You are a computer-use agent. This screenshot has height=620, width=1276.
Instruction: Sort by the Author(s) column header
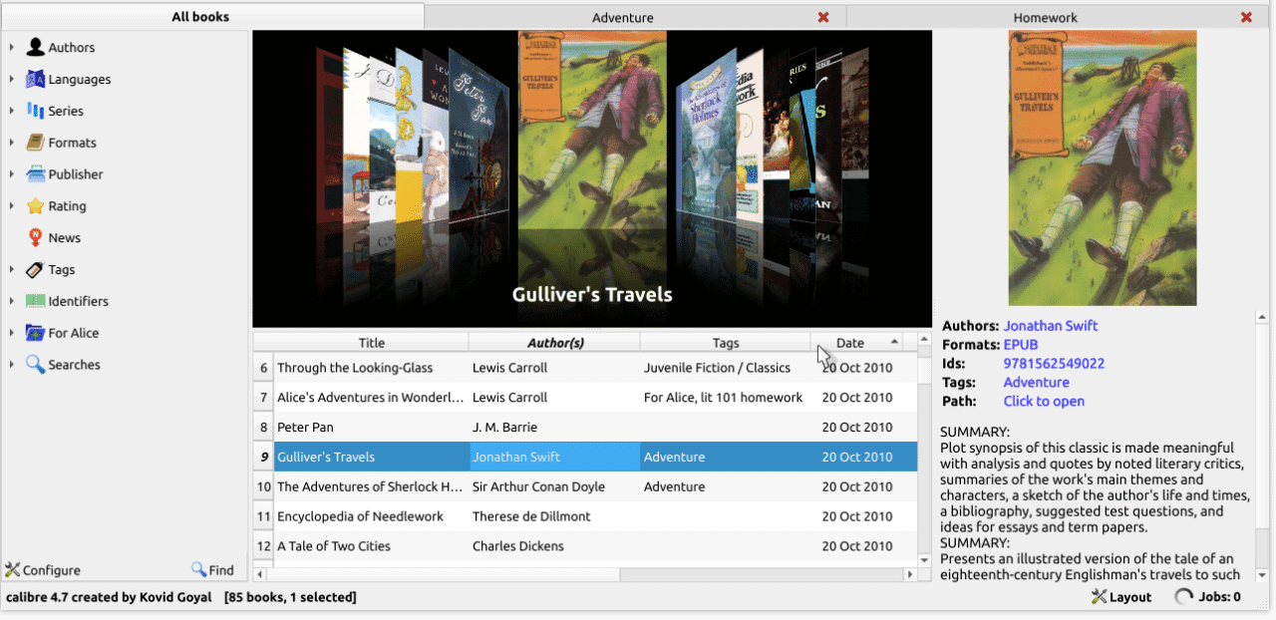click(x=555, y=342)
